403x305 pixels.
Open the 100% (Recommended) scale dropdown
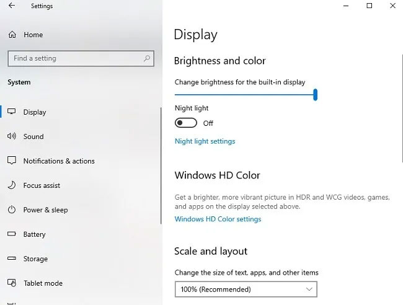coord(246,290)
